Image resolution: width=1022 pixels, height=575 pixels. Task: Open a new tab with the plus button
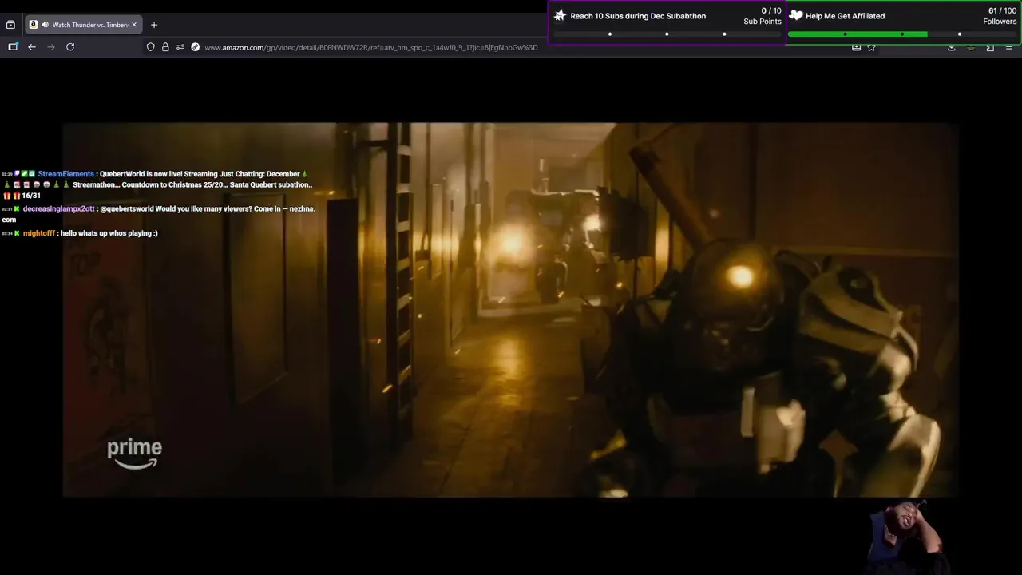tap(154, 25)
